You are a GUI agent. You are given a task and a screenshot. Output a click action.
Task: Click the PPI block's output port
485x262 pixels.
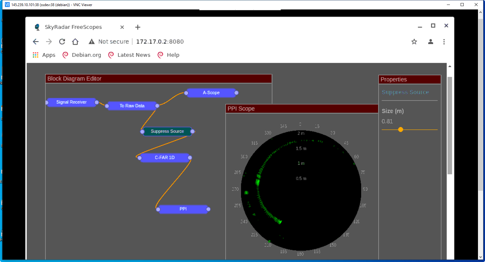[x=208, y=209]
